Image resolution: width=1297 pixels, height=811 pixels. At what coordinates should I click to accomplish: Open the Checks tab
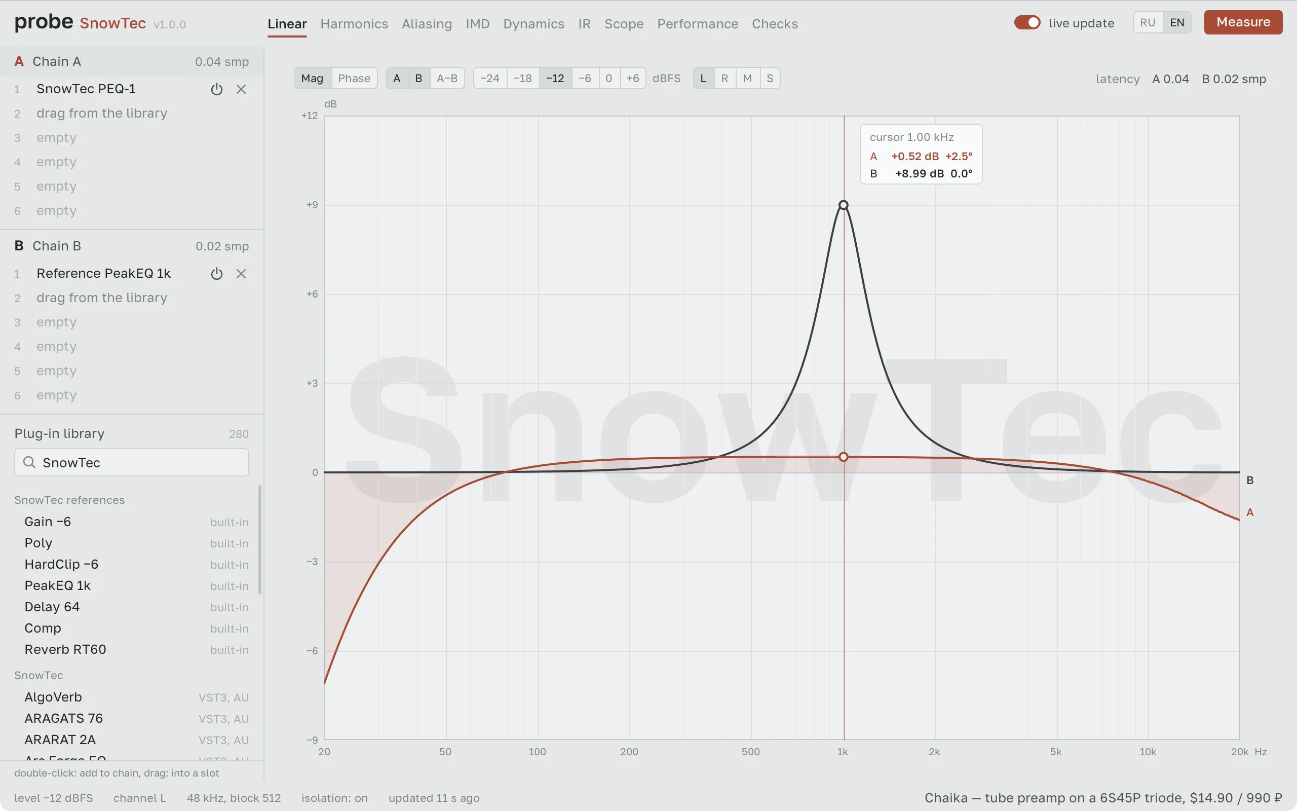click(775, 24)
